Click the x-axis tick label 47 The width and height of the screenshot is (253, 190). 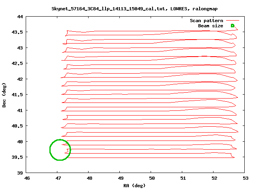tap(58, 178)
